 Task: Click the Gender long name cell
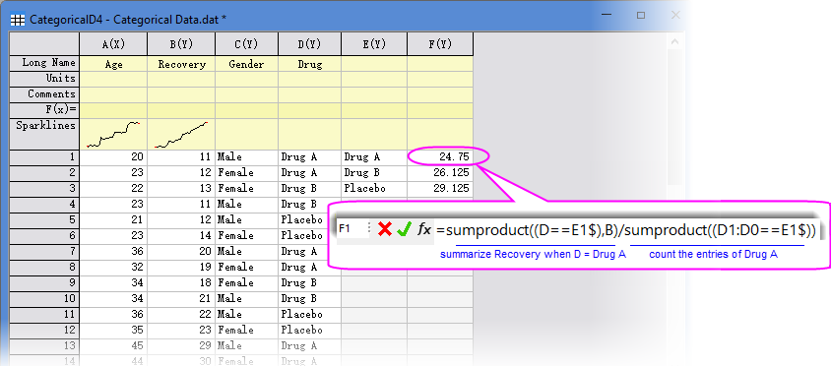coord(246,64)
